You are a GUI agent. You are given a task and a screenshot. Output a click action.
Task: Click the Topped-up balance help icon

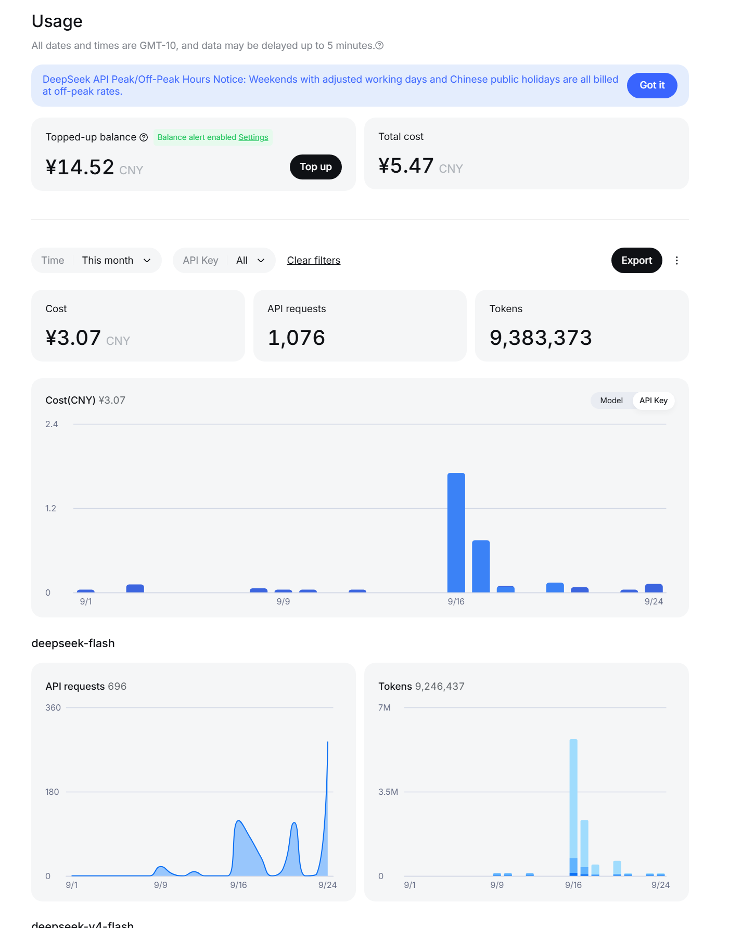point(144,137)
